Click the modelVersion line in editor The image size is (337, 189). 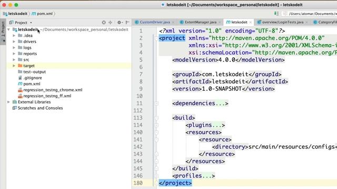pyautogui.click(x=228, y=60)
